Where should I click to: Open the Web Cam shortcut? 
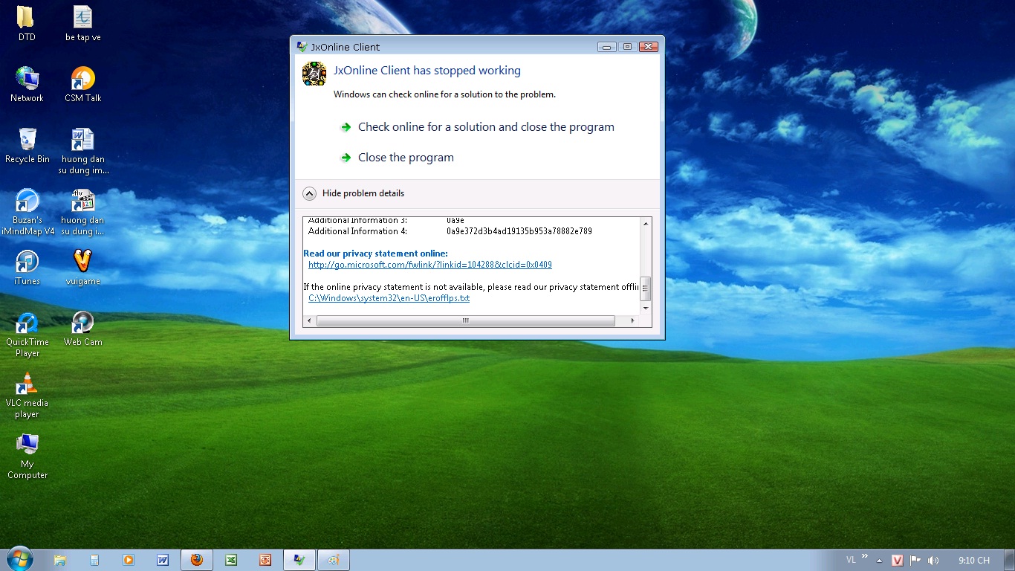coord(82,328)
